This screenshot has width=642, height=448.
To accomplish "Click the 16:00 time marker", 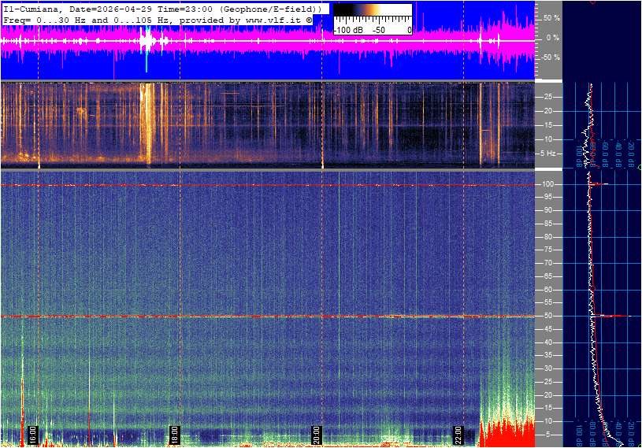I will (x=32, y=434).
